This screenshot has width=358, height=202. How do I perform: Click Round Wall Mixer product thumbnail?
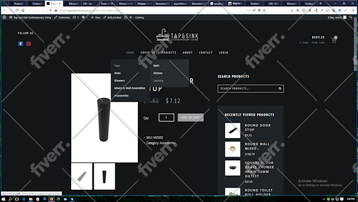(x=232, y=149)
